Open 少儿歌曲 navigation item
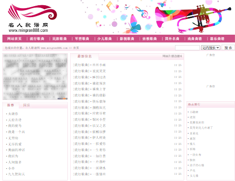 coord(104,38)
